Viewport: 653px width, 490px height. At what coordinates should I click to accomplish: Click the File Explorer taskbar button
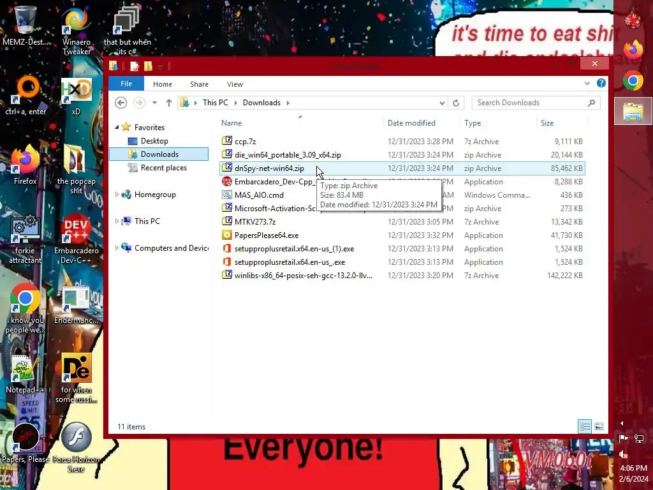tap(633, 111)
